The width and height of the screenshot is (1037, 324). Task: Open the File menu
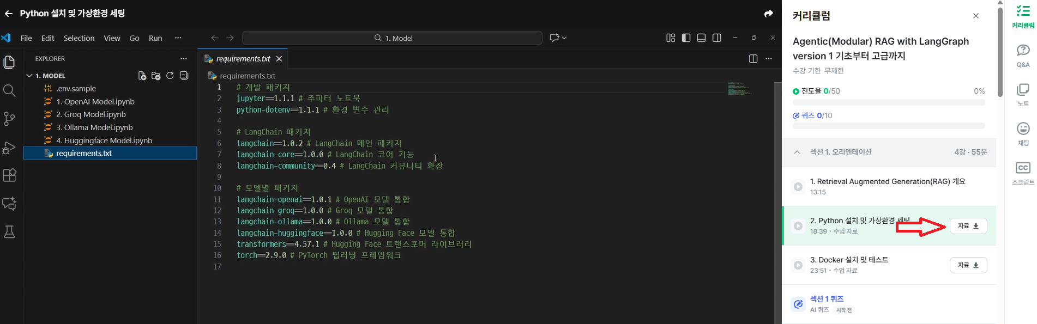[x=26, y=38]
